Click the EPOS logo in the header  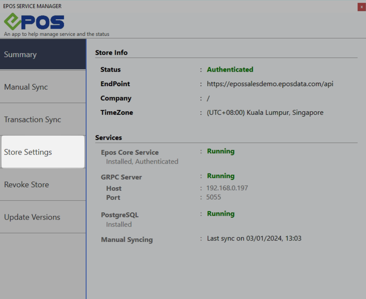coord(34,21)
